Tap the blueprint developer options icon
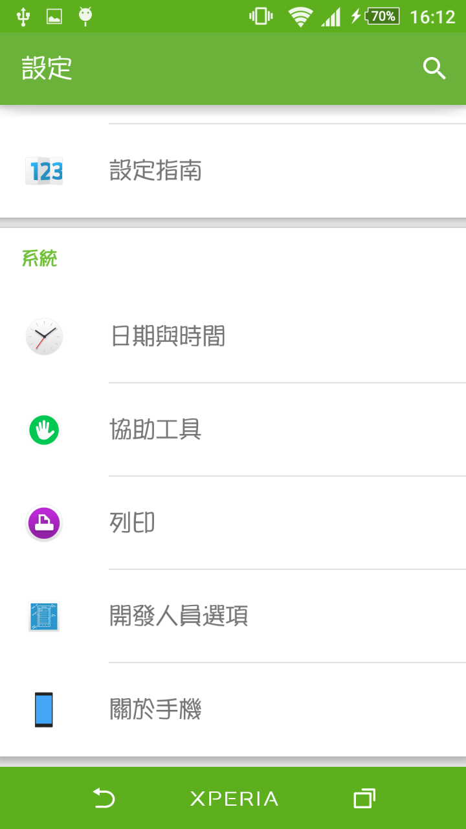466x829 pixels. coord(44,616)
